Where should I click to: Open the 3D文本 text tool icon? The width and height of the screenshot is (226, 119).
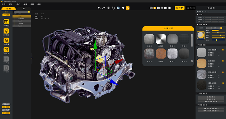coord(6,50)
